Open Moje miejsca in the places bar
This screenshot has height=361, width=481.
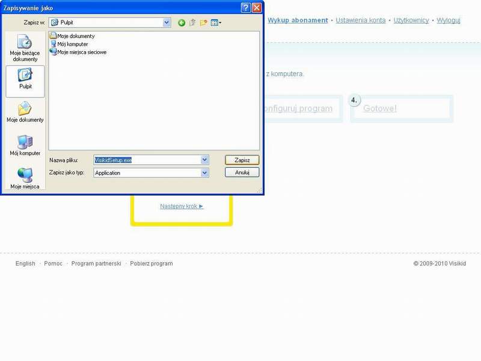click(x=25, y=178)
